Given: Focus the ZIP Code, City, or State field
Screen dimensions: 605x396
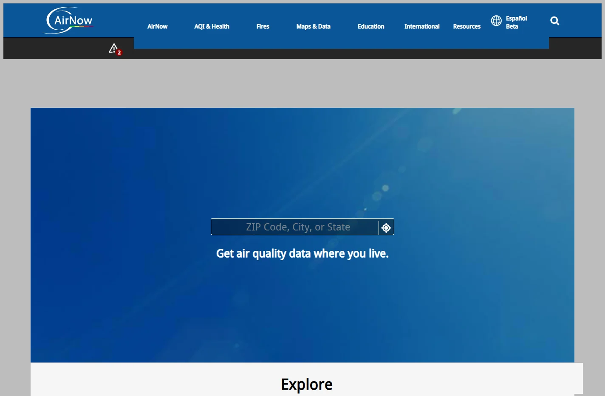Looking at the screenshot, I should click(x=295, y=227).
